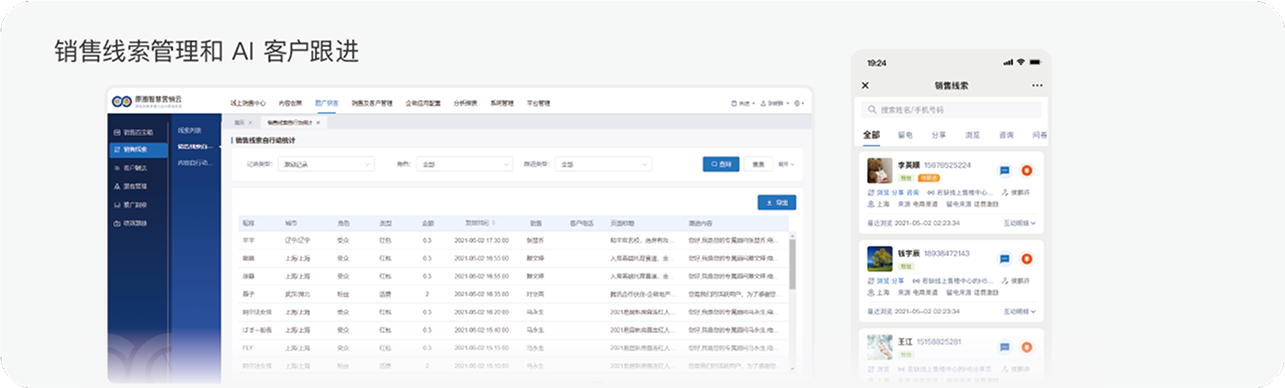Select 销售线索 in the left sidebar
Image resolution: width=1285 pixels, height=388 pixels.
(137, 150)
